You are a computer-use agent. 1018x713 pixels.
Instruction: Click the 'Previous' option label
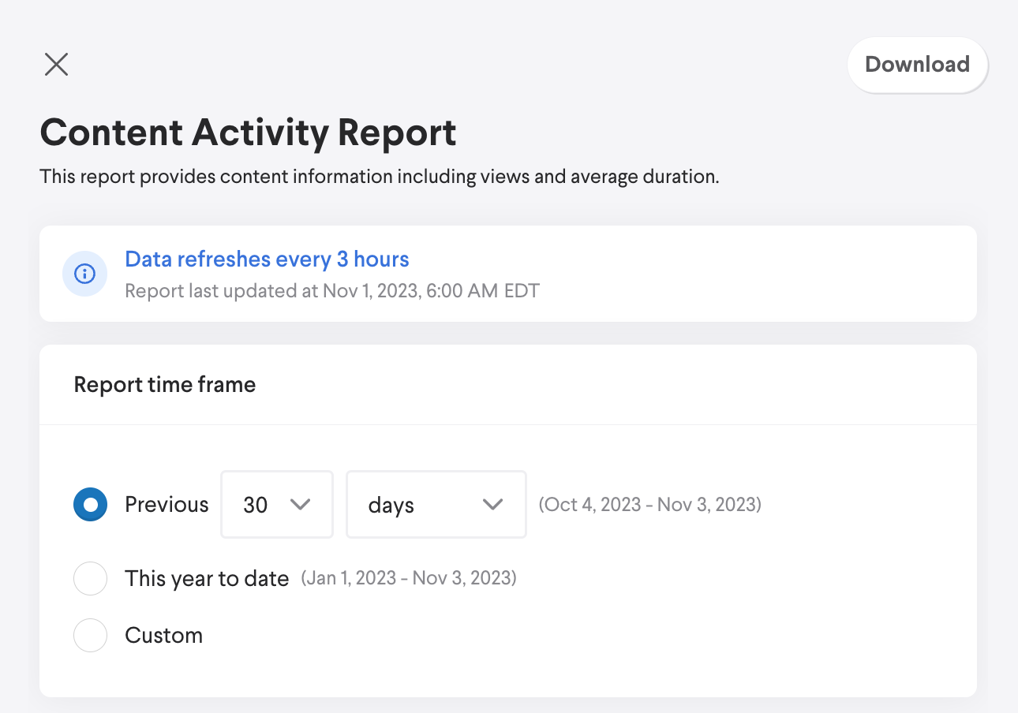point(167,505)
